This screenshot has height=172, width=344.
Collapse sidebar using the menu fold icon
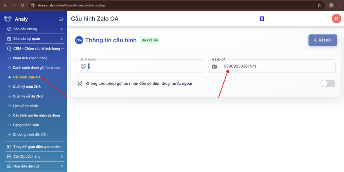pos(61,19)
